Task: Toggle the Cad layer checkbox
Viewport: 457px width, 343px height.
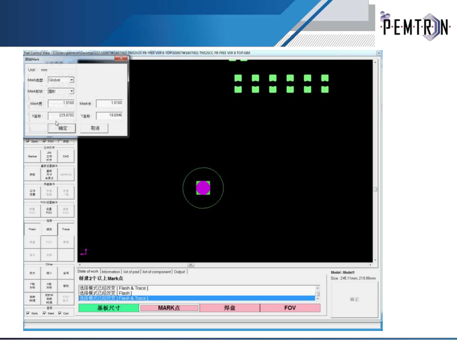Action: pos(60,313)
